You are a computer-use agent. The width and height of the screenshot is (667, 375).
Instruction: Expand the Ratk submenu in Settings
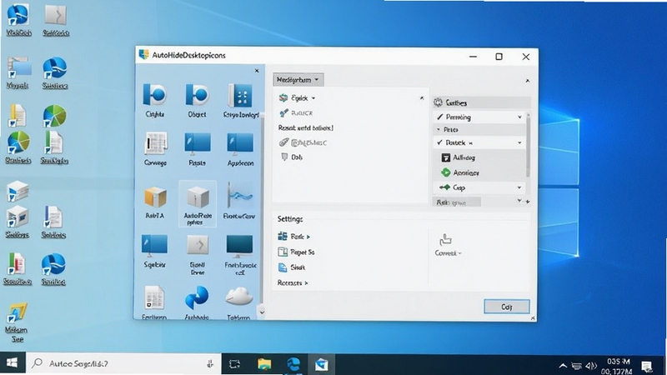(x=308, y=237)
